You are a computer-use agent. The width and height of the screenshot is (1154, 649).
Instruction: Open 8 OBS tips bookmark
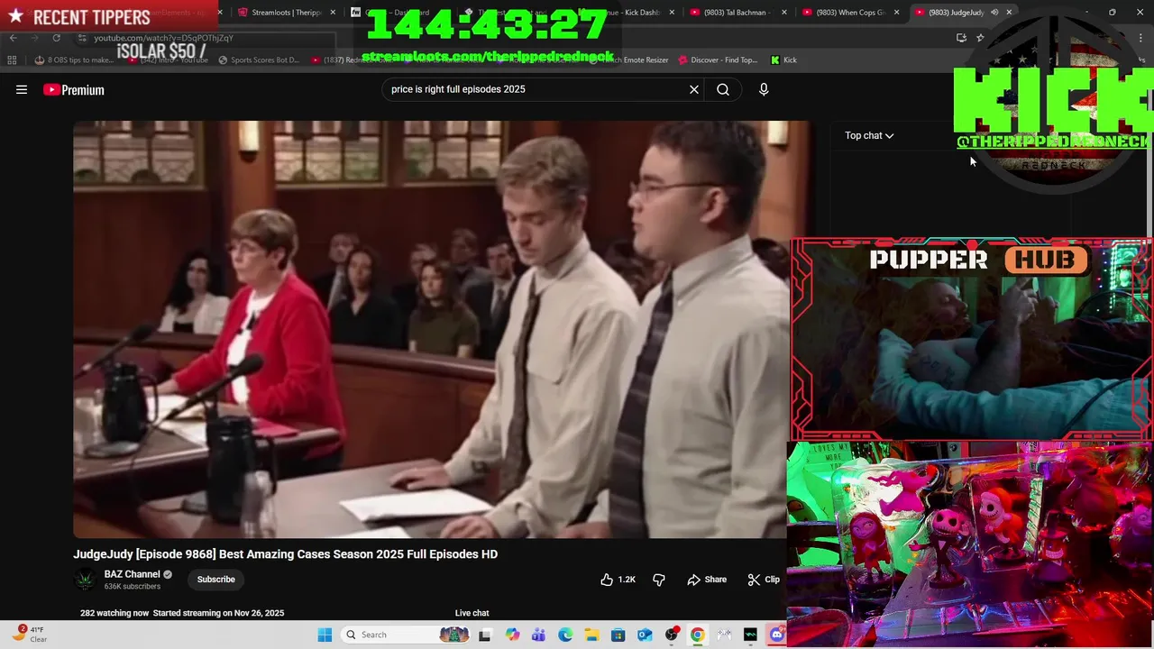tap(74, 60)
